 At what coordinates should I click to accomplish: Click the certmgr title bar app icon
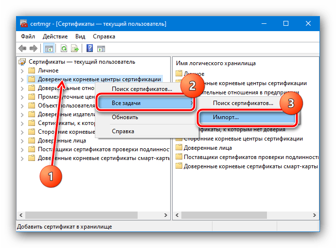coord(23,23)
